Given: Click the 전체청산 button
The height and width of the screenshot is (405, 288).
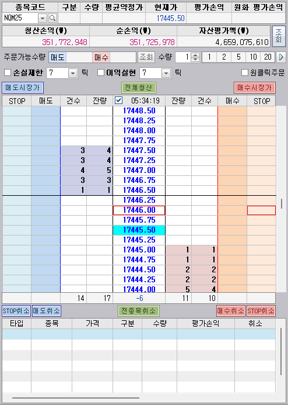Looking at the screenshot, I should [139, 88].
